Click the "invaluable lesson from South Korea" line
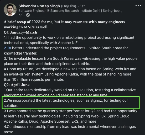This screenshot has height=135, width=145. click(71, 59)
